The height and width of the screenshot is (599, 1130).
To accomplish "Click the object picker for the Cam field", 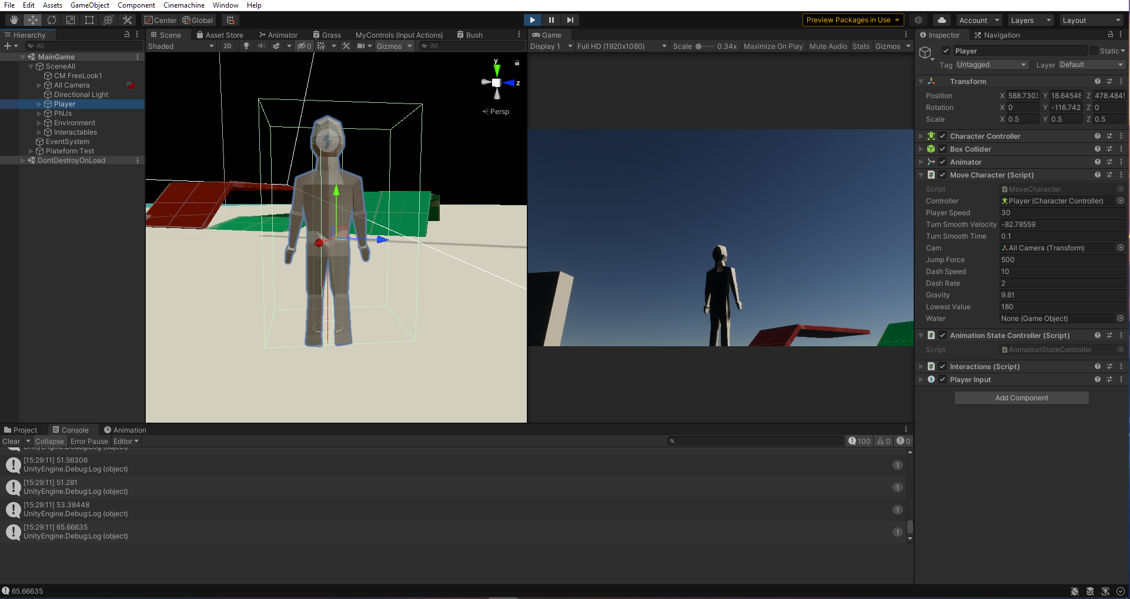I will 1121,247.
